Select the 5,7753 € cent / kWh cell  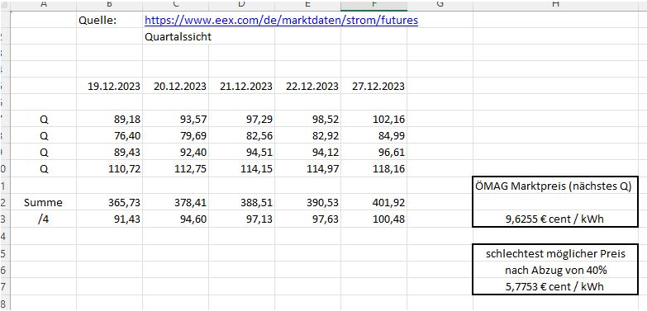pos(555,287)
